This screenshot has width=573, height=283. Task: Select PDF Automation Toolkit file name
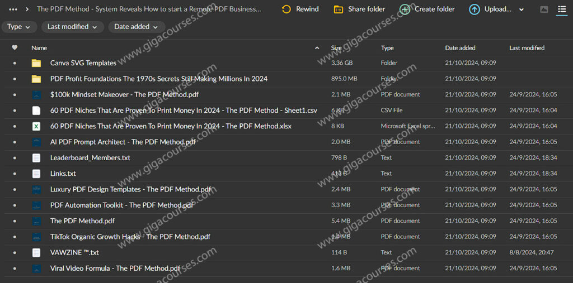click(x=121, y=205)
